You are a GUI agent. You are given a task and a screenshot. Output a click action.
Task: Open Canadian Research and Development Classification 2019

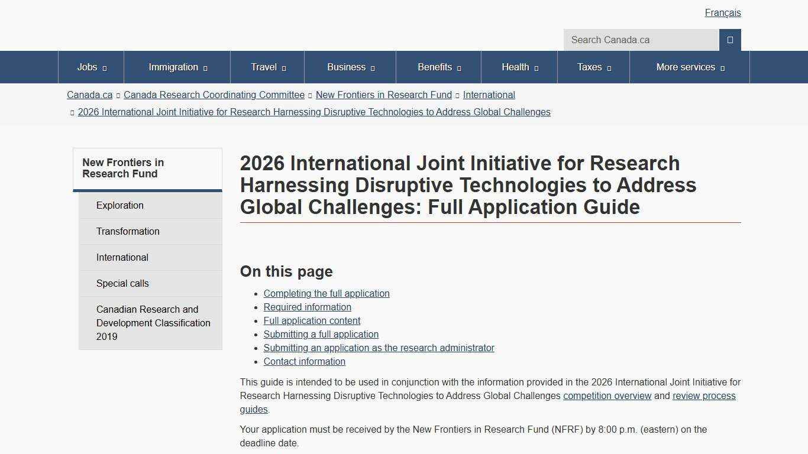coord(153,323)
